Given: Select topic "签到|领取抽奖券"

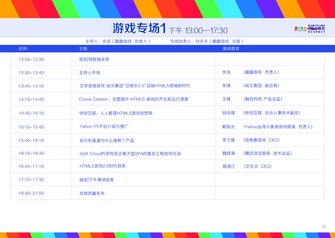Looking at the screenshot, I should point(94,59).
